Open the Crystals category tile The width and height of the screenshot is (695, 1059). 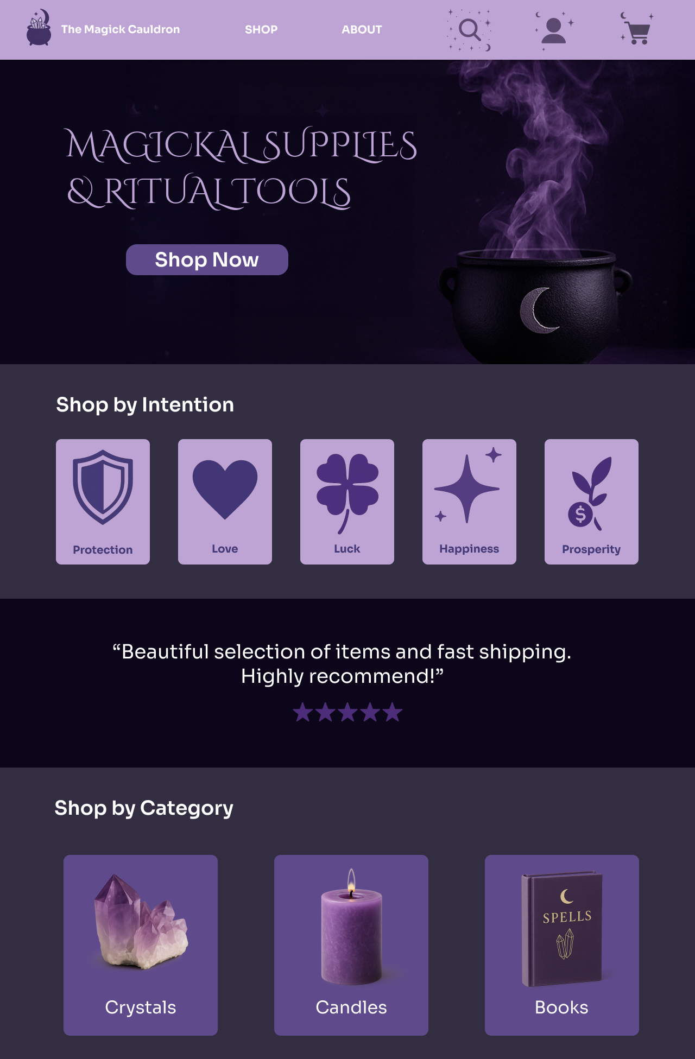tap(141, 945)
